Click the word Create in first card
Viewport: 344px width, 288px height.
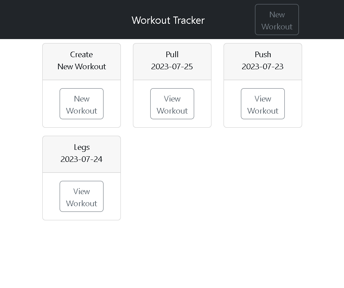(x=81, y=54)
